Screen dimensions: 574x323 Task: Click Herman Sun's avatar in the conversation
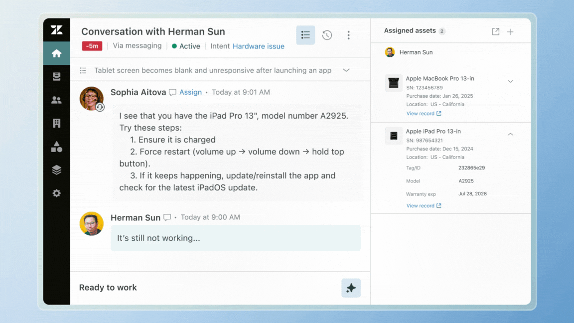[x=92, y=224]
